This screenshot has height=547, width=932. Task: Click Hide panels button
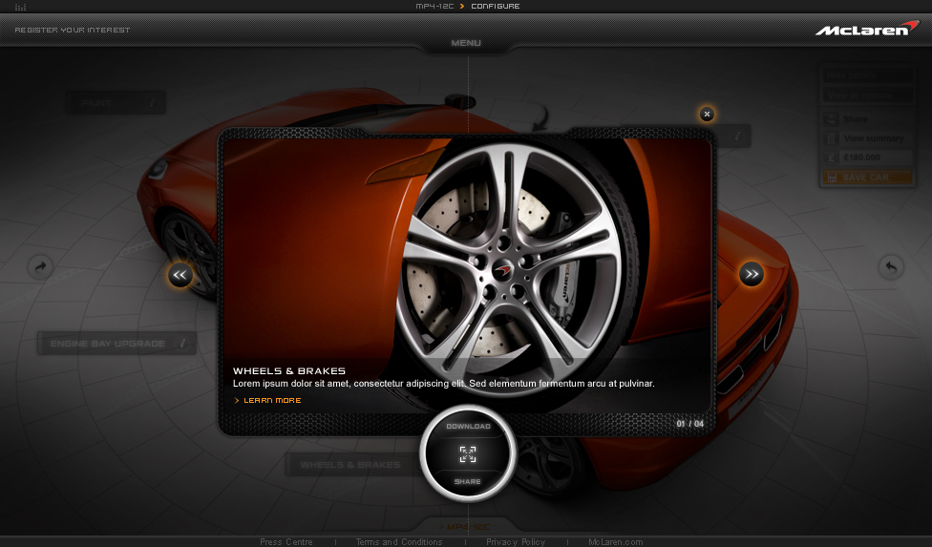pos(867,75)
